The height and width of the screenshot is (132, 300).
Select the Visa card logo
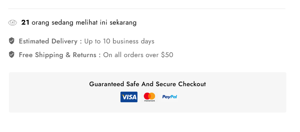click(129, 97)
